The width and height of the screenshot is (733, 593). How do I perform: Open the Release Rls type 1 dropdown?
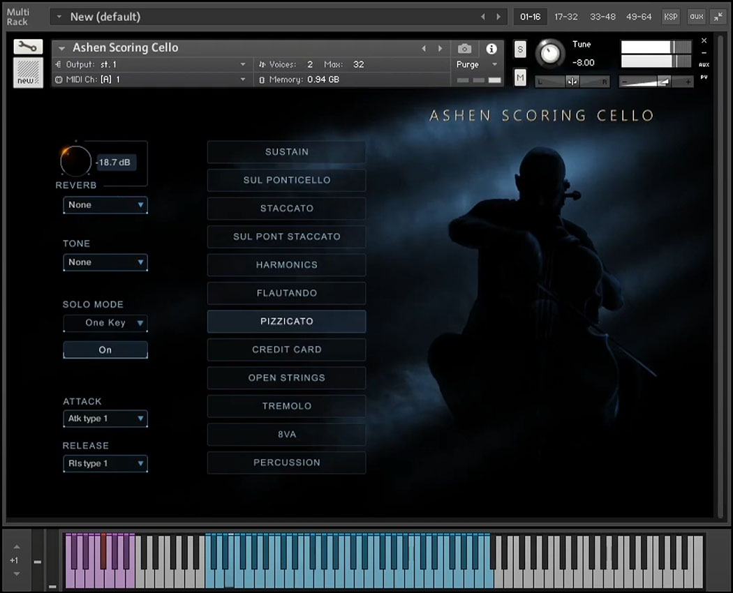(x=105, y=463)
